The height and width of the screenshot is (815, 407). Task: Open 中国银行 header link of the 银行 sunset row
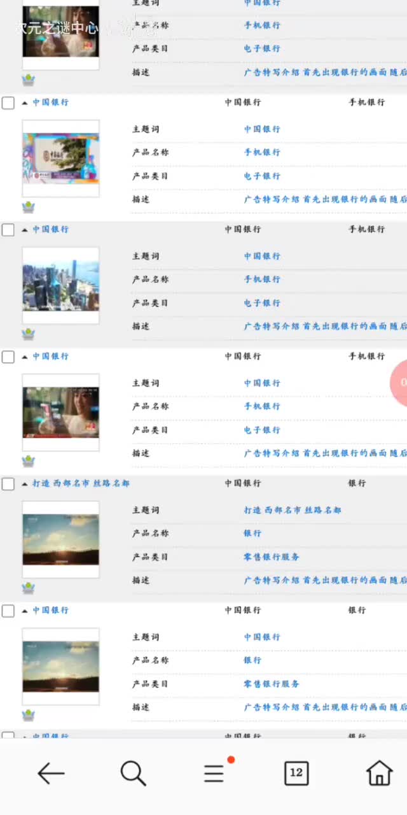point(50,610)
